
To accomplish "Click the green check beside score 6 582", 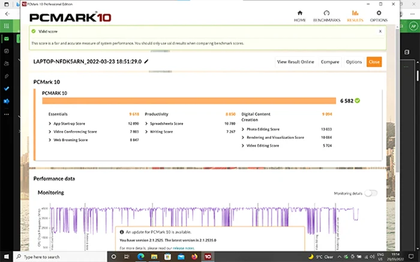I will [x=358, y=100].
